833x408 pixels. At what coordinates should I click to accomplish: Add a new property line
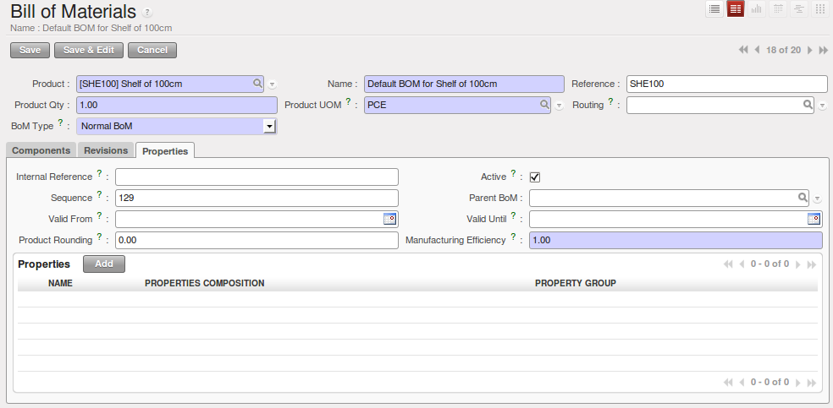(104, 264)
